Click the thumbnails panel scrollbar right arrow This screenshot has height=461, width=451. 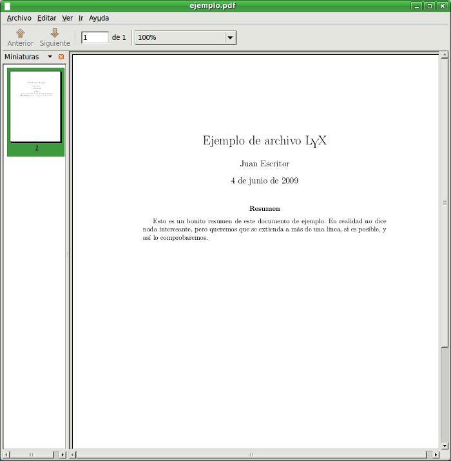click(x=62, y=455)
